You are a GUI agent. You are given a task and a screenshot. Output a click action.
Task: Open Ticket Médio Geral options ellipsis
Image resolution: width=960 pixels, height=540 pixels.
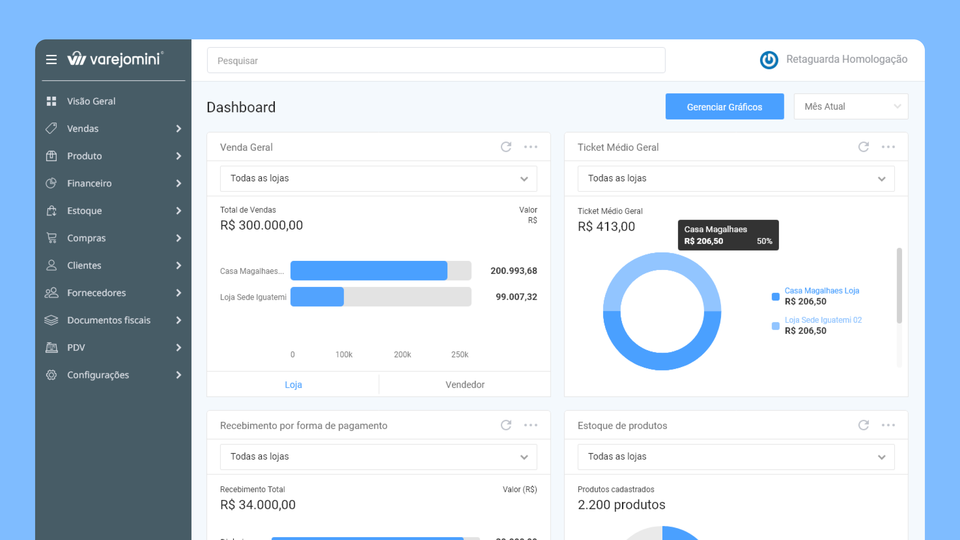(x=888, y=147)
